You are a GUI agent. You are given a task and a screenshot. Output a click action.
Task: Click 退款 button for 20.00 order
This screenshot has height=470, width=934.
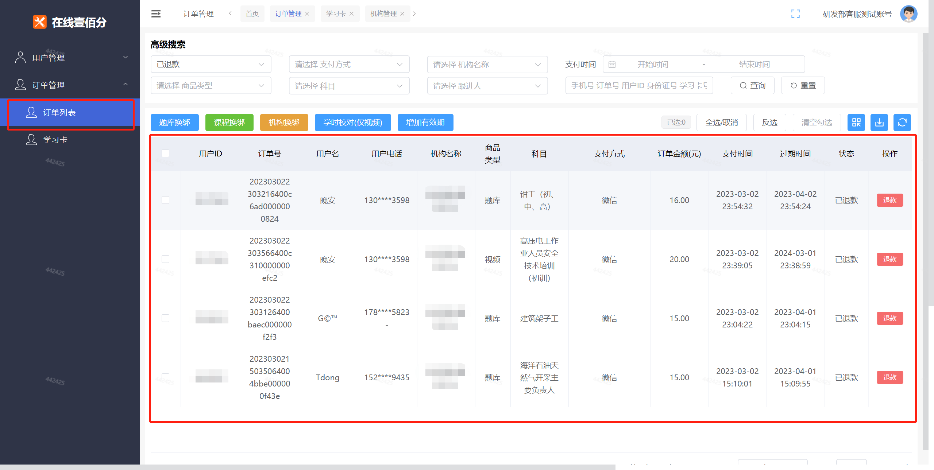pyautogui.click(x=890, y=259)
